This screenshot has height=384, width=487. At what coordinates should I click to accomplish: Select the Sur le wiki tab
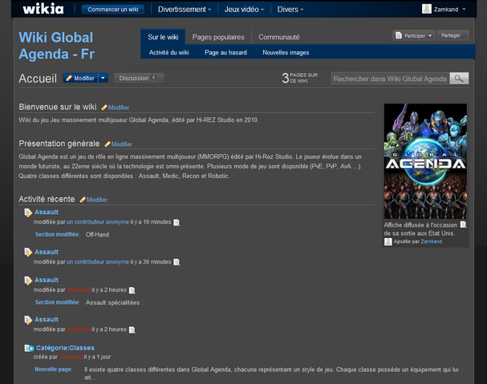tap(163, 37)
